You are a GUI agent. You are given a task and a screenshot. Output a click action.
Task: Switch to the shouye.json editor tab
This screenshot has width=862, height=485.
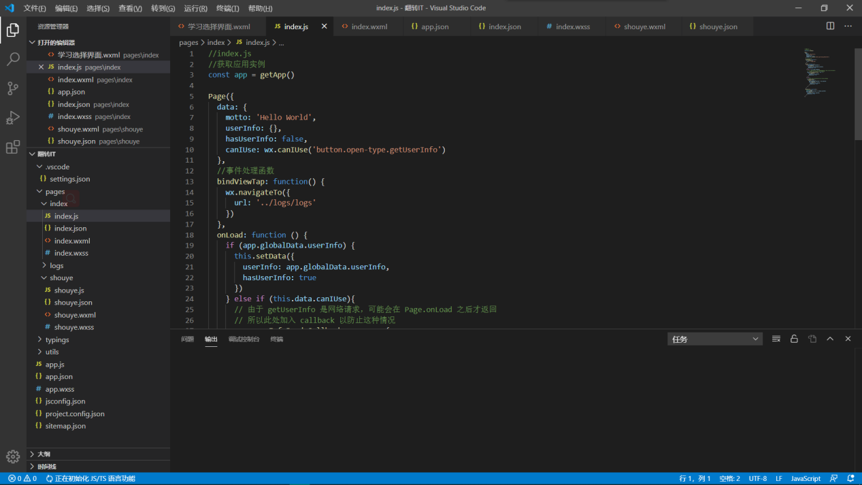tap(718, 27)
